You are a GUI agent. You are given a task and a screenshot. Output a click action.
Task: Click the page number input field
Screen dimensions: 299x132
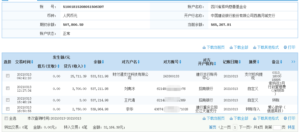pyautogui.click(x=277, y=127)
